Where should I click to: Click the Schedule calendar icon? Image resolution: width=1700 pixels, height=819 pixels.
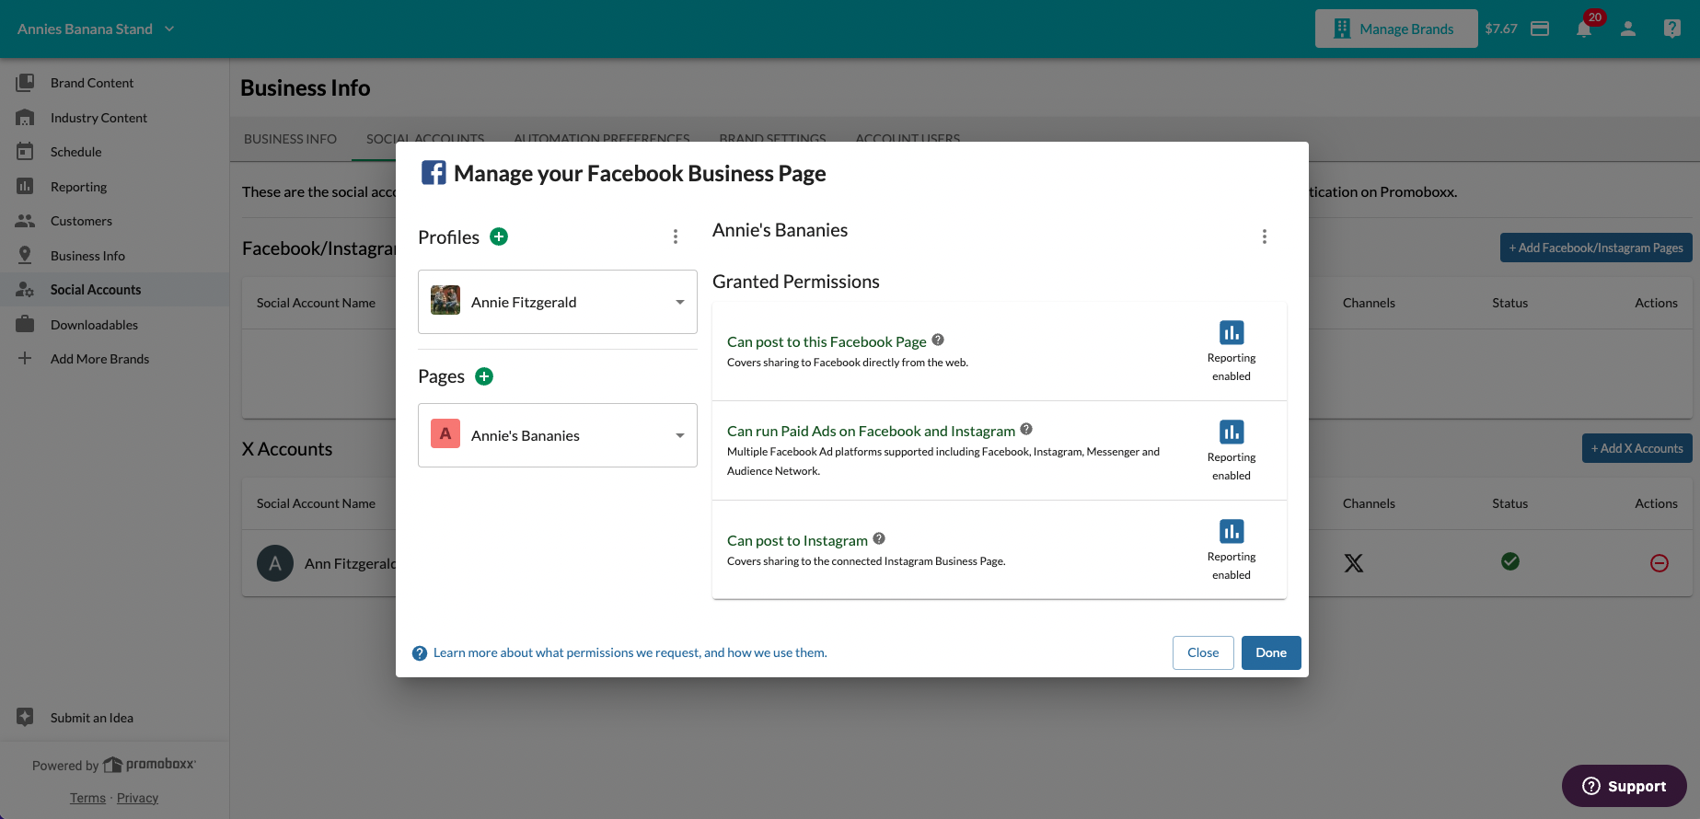(25, 151)
